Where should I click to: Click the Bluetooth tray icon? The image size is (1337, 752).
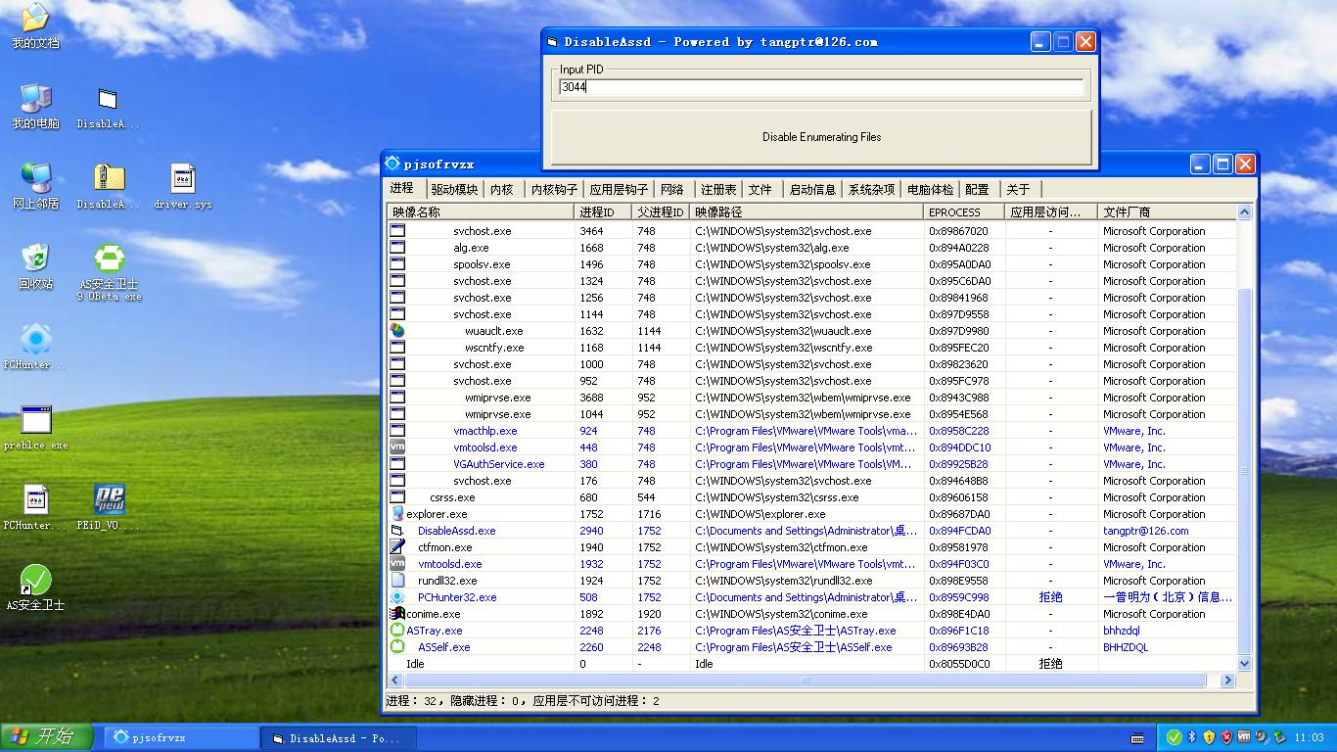click(1192, 737)
